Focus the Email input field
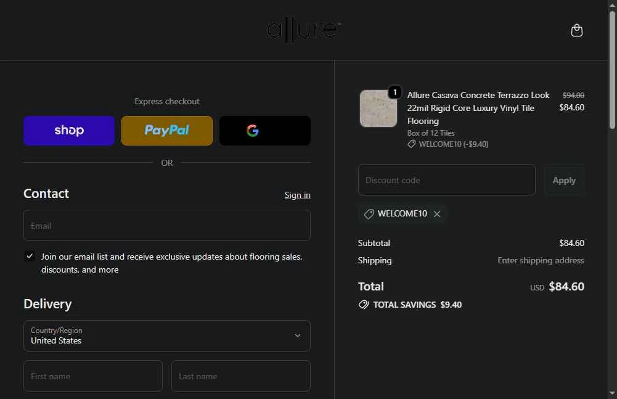The image size is (617, 399). click(167, 225)
